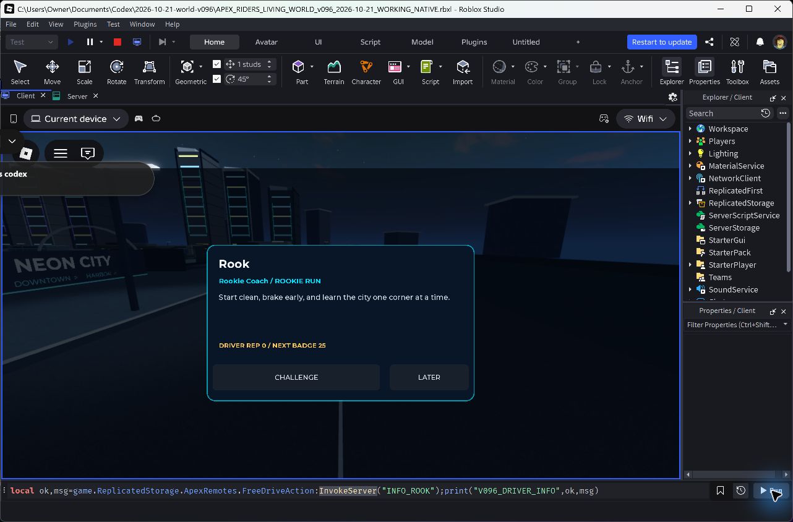The image size is (793, 522).
Task: Expand the ReplicatedStorage tree node
Action: click(x=690, y=203)
